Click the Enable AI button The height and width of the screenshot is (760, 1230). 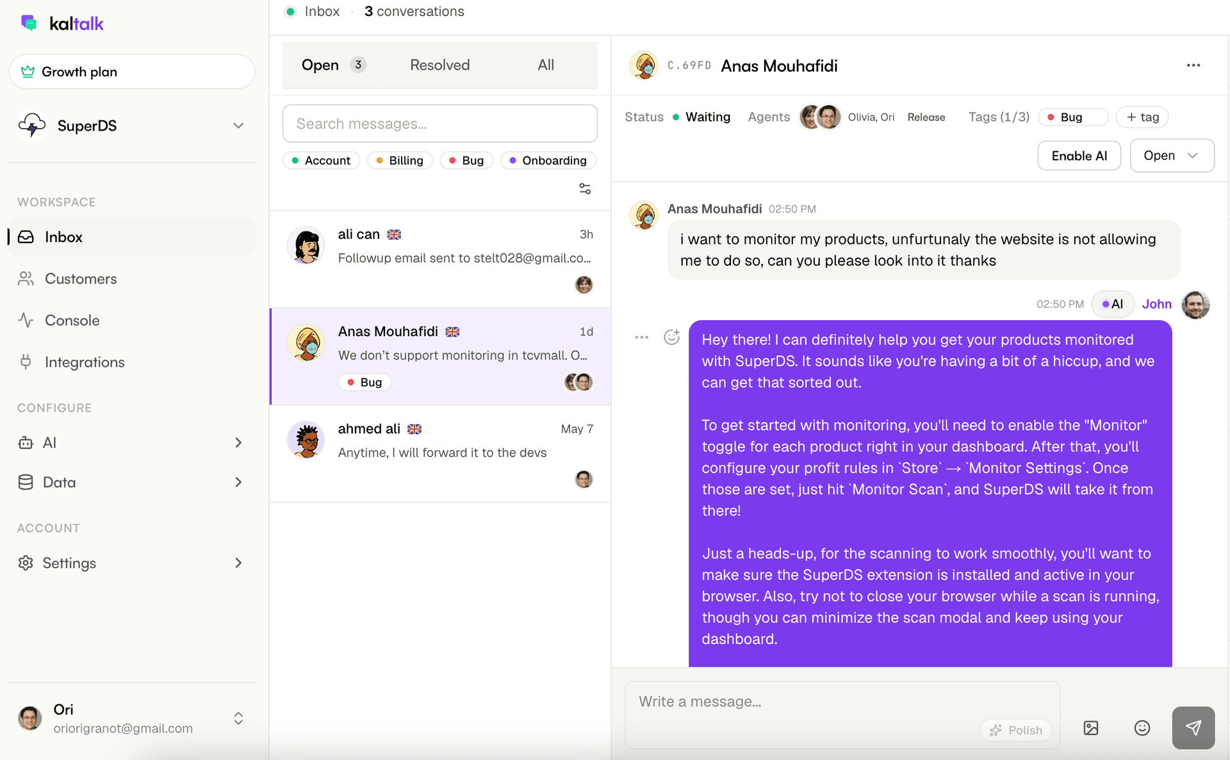pyautogui.click(x=1079, y=156)
